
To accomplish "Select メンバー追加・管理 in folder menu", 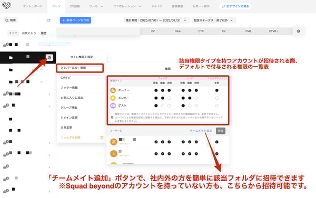I will (80, 68).
